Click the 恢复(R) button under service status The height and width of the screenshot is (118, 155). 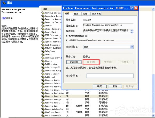126,62
